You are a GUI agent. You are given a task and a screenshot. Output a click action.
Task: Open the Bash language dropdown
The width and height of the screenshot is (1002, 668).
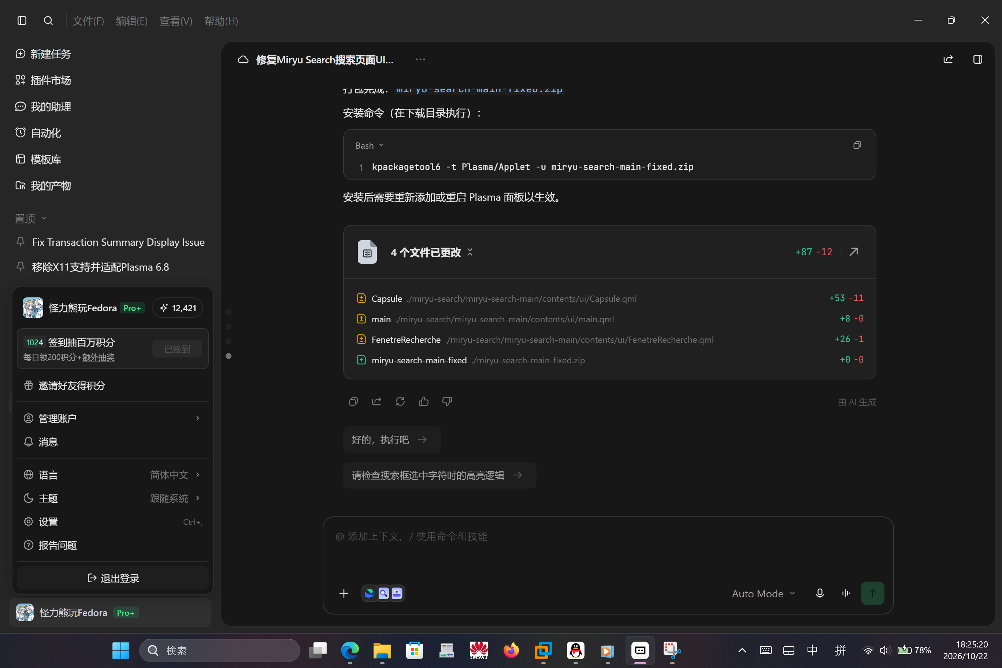pyautogui.click(x=370, y=146)
